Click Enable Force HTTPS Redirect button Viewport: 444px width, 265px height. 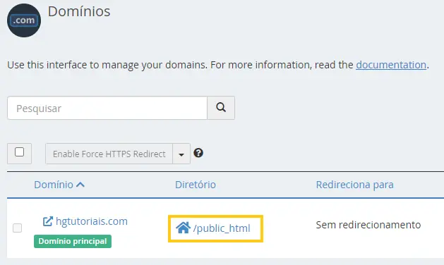click(x=109, y=154)
